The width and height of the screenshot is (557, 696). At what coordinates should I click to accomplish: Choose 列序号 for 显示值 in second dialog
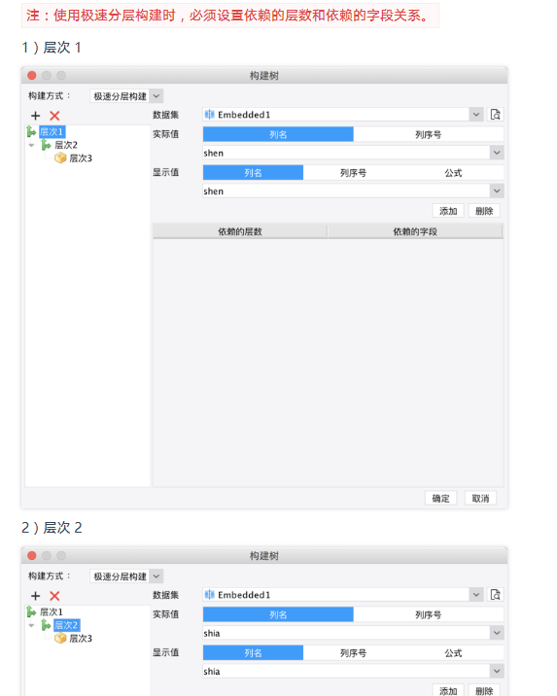pos(353,653)
